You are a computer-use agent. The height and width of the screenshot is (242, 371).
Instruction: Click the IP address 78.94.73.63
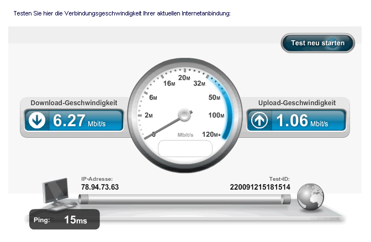coord(100,187)
